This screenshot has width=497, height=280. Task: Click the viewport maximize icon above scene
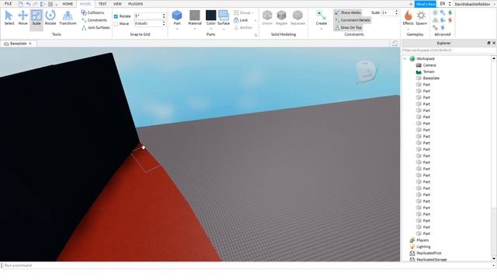394,44
